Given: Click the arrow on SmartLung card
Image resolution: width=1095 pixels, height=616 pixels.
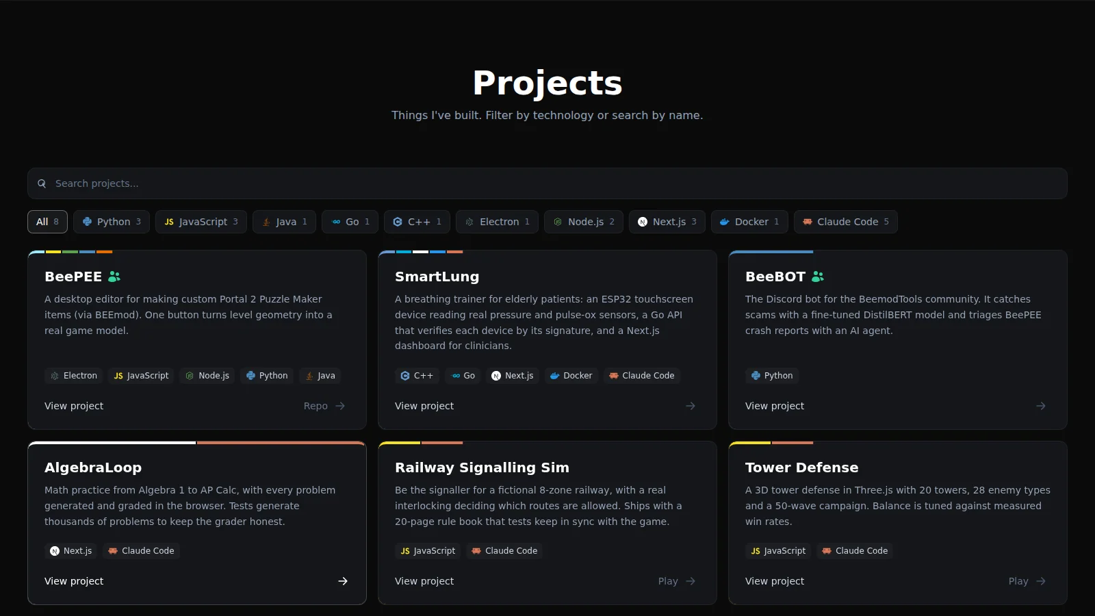Looking at the screenshot, I should pos(691,406).
